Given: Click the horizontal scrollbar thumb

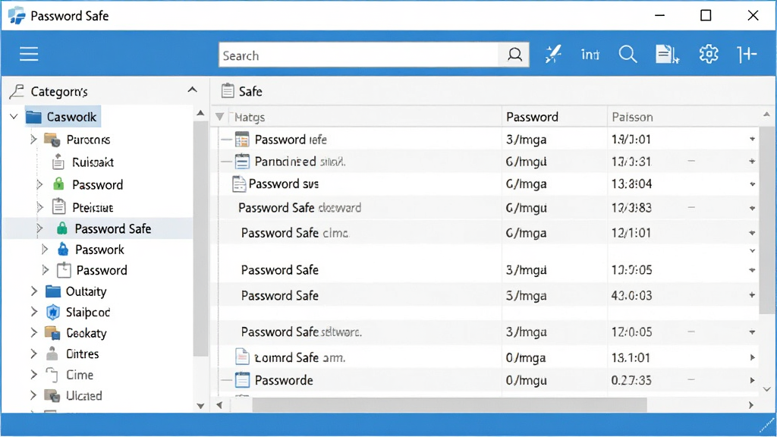Looking at the screenshot, I should (449, 405).
